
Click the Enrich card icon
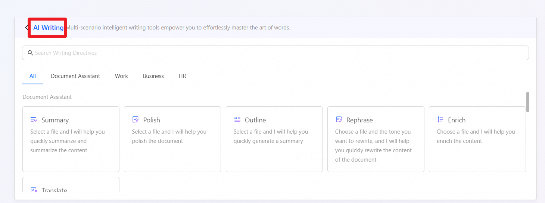(x=440, y=120)
